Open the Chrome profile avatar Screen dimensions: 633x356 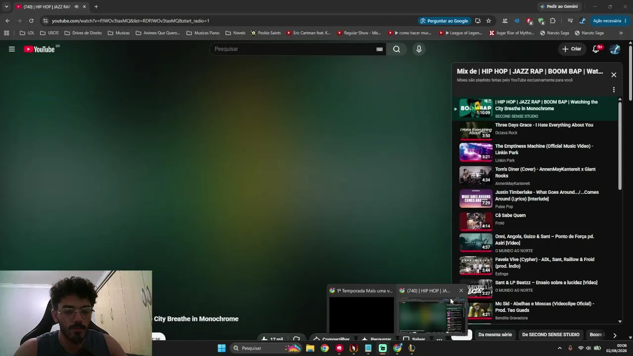583,21
